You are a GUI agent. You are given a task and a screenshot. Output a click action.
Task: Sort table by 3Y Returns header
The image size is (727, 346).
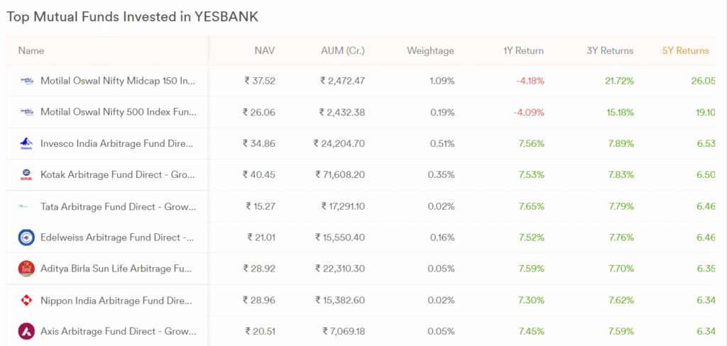(x=610, y=51)
